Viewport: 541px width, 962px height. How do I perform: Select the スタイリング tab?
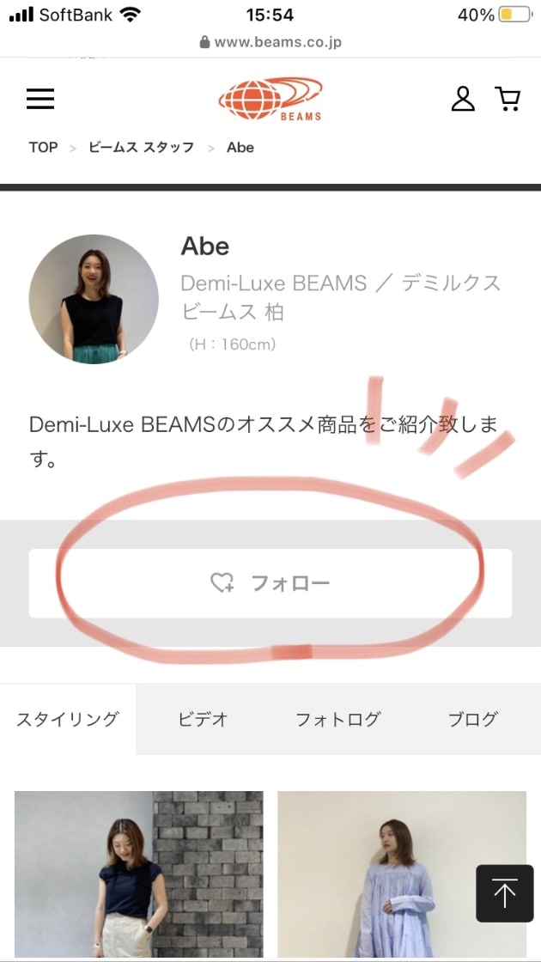68,719
